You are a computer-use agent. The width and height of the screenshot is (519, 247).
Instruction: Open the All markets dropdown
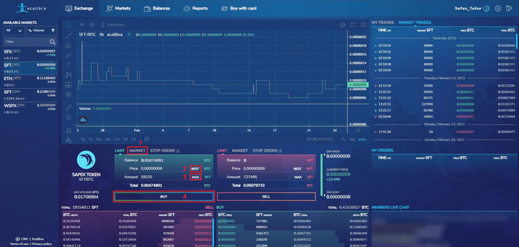(14, 30)
